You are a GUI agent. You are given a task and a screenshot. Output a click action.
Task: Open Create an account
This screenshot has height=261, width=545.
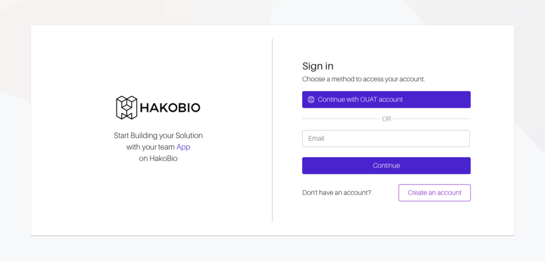click(434, 193)
